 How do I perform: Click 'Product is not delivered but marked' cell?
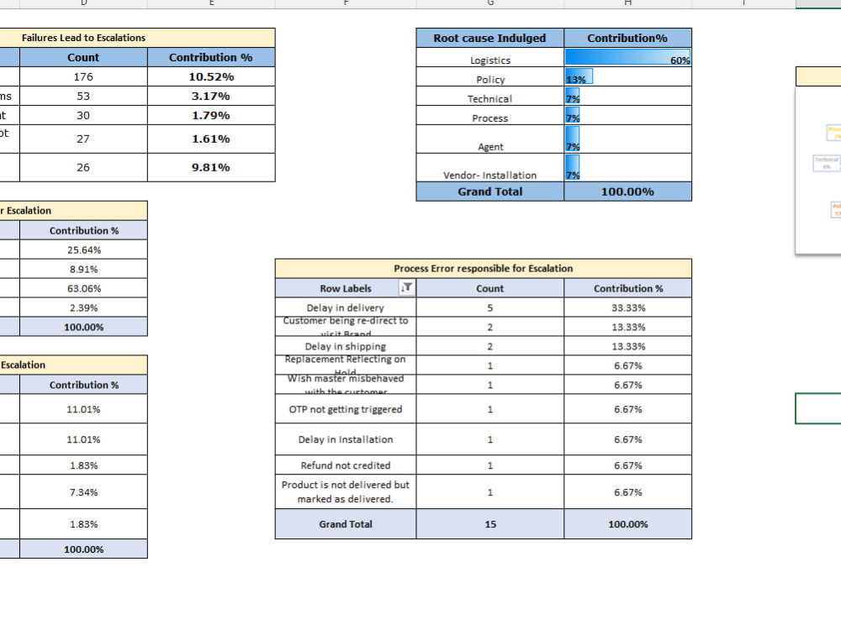tap(346, 491)
